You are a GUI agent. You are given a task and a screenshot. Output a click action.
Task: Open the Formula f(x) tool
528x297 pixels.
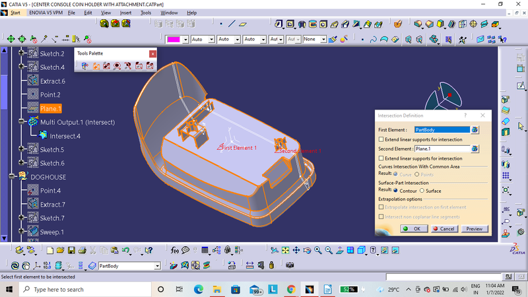[x=174, y=250]
